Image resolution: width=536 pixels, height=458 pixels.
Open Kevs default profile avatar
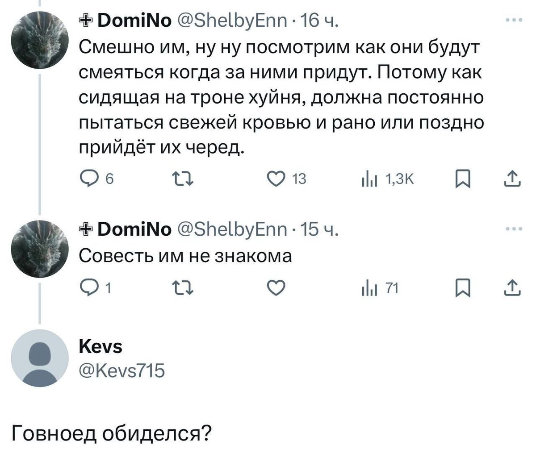[40, 358]
